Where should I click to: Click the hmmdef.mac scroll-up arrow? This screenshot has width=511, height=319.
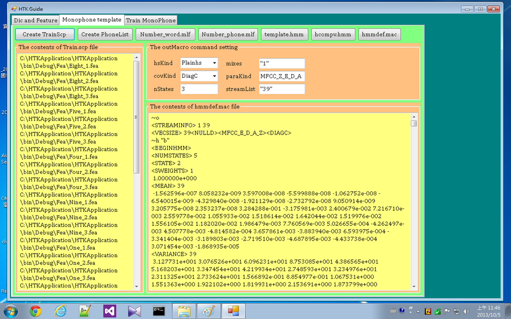[414, 117]
